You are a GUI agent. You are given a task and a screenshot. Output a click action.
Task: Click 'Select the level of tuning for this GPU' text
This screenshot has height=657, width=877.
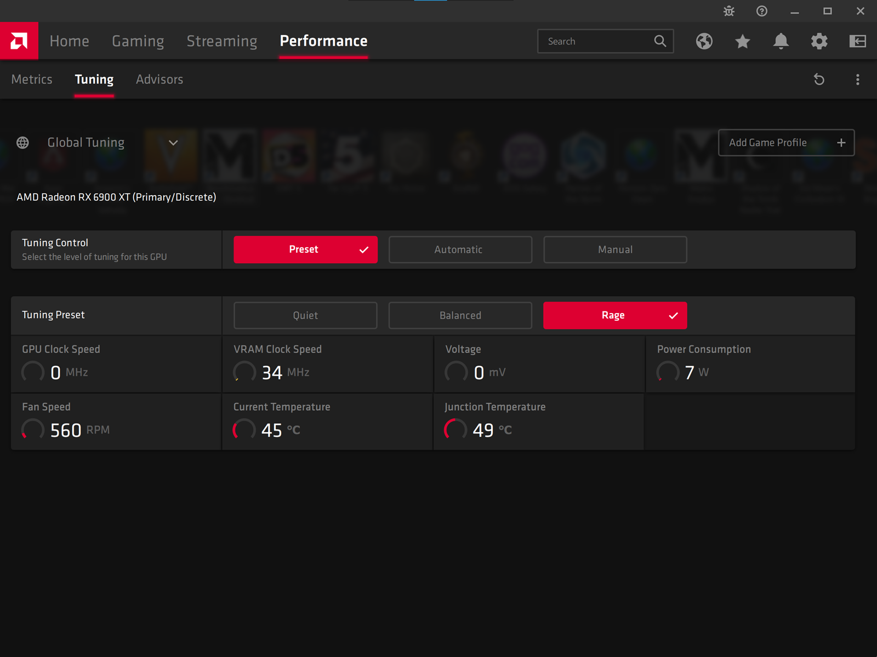(x=94, y=257)
